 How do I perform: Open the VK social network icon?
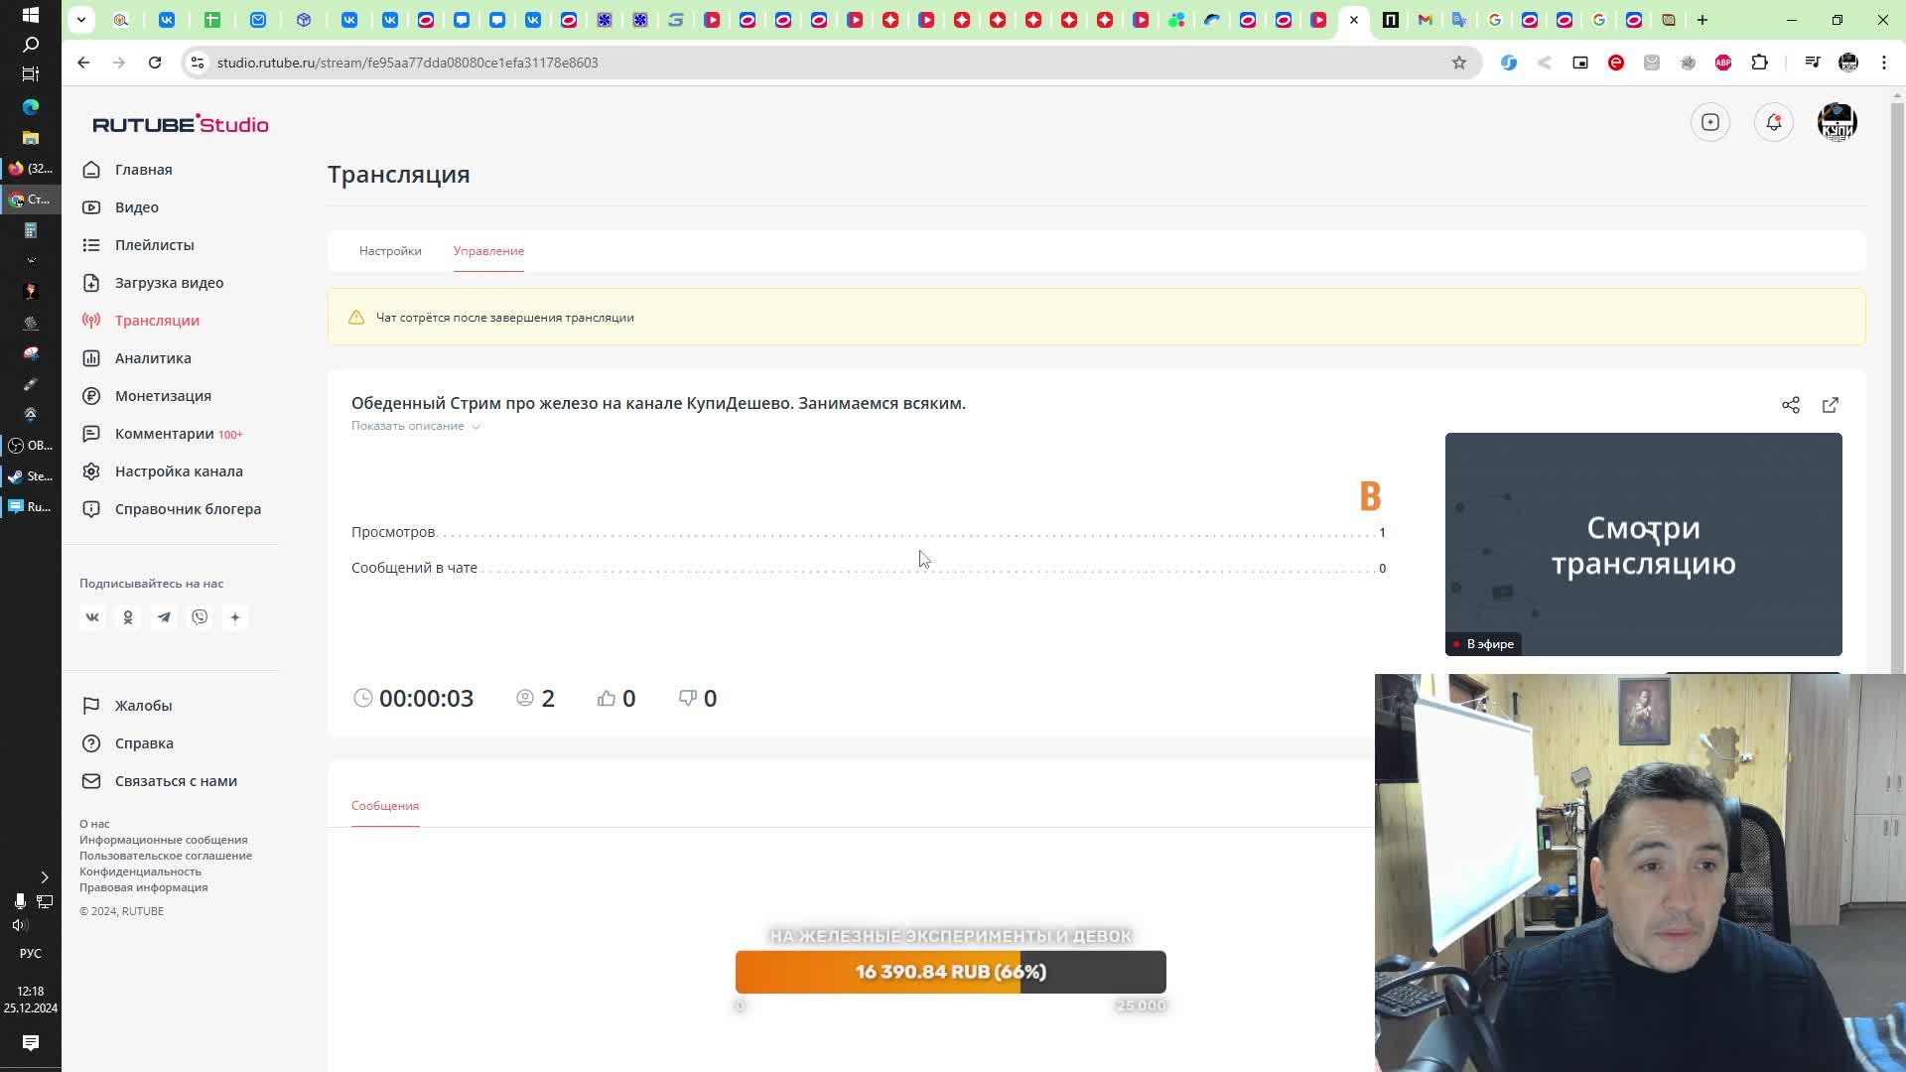point(92,617)
